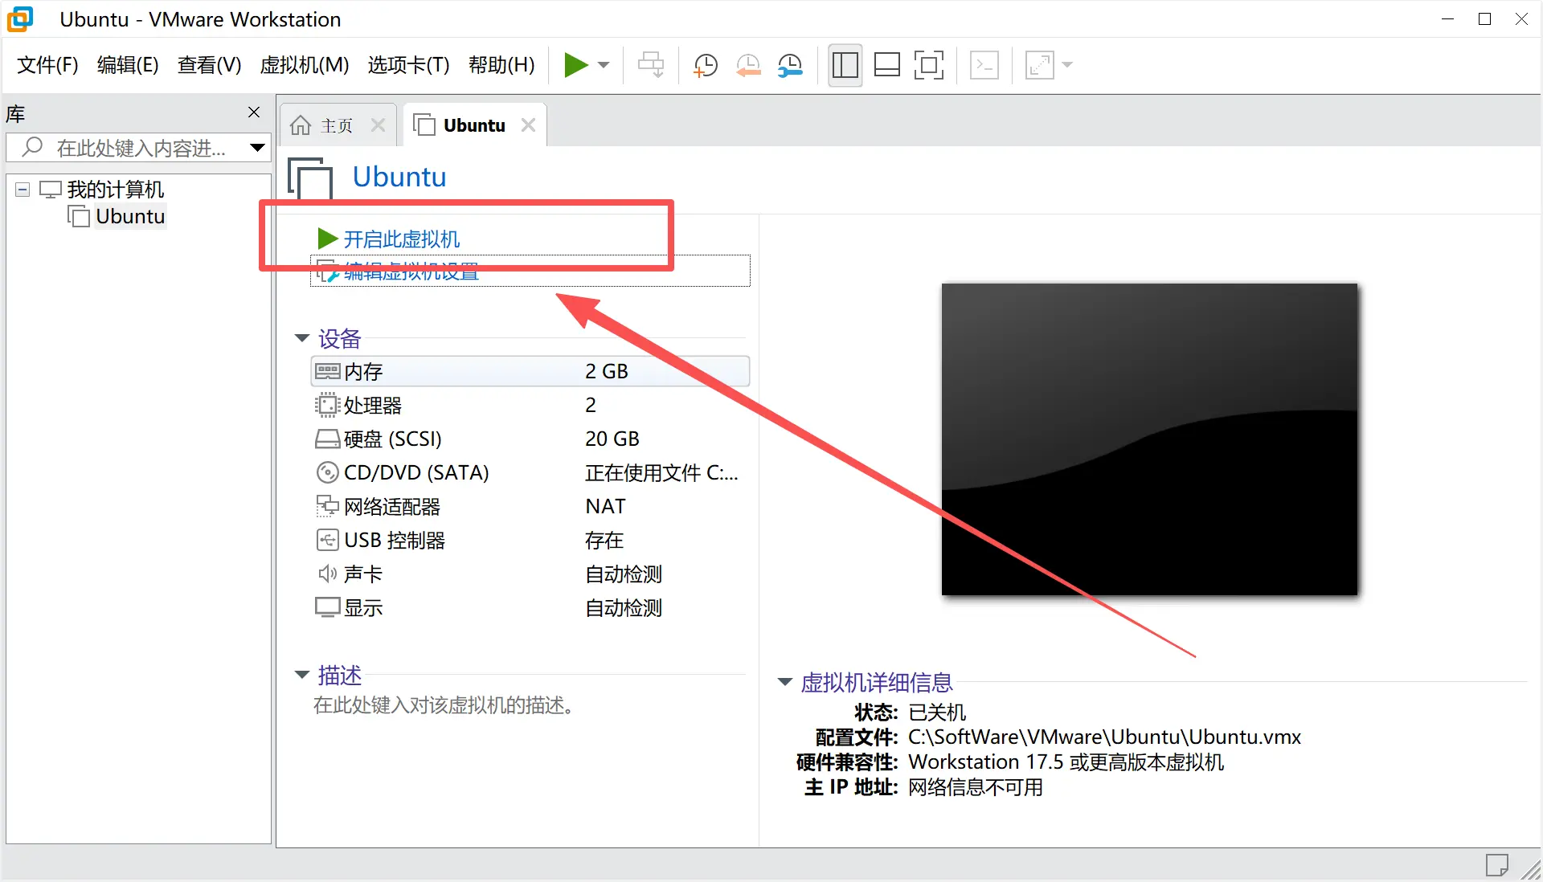1543x882 pixels.
Task: Collapse the 描述 description section
Action: tap(302, 675)
